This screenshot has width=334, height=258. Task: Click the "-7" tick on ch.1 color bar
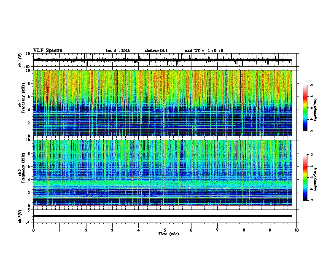click(311, 131)
